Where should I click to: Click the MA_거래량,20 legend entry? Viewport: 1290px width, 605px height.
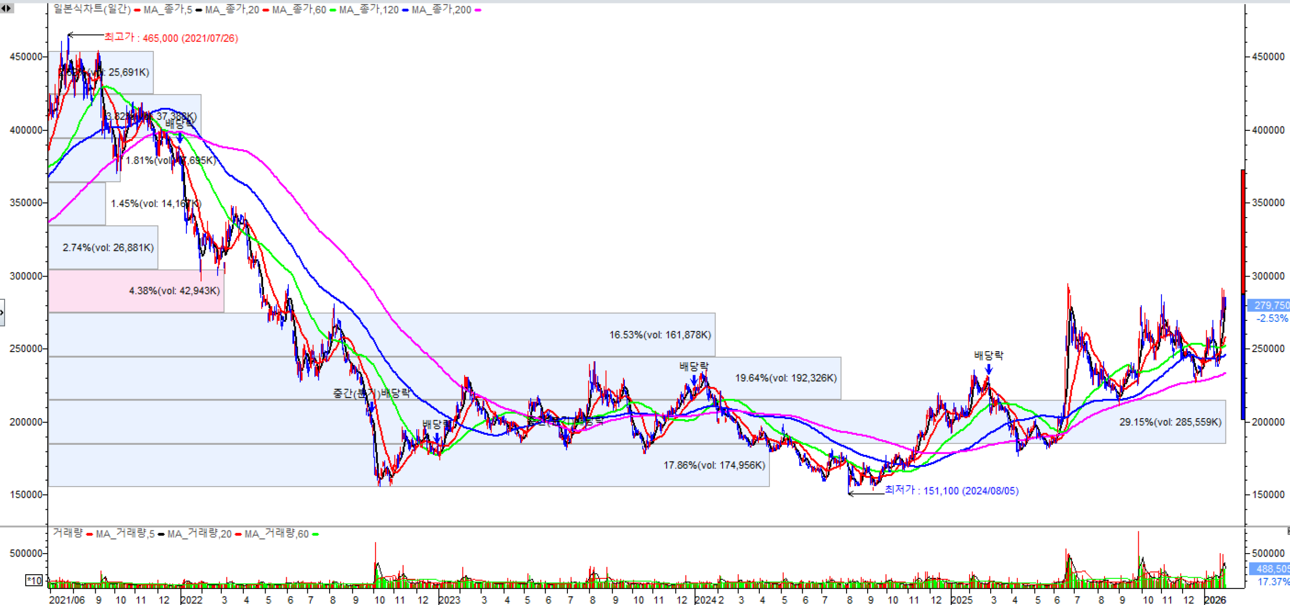coord(199,534)
